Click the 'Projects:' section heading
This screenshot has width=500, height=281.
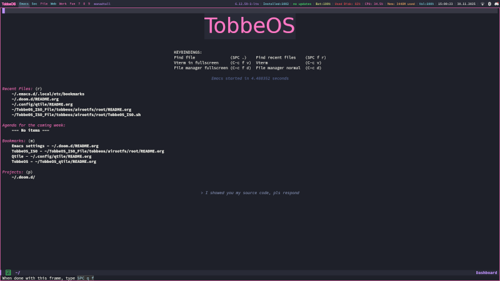point(12,172)
